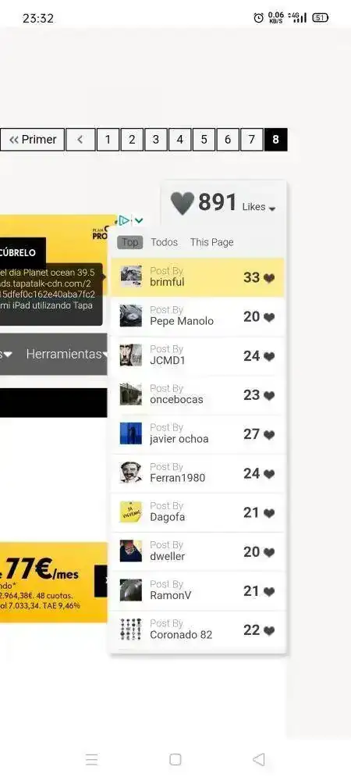Image resolution: width=351 pixels, height=781 pixels.
Task: Open the Herramientas dropdown menu
Action: [x=66, y=354]
